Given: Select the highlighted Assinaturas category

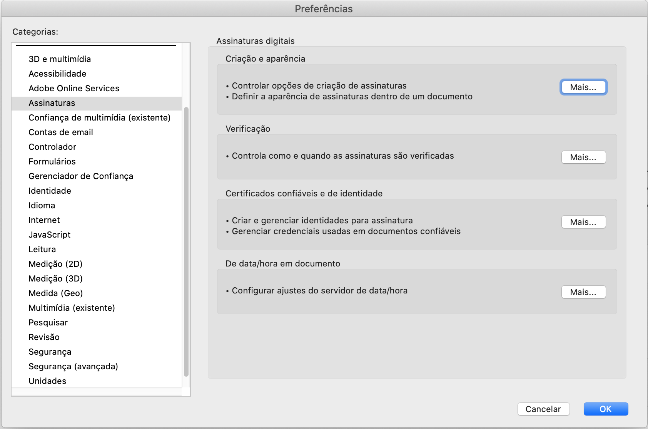Looking at the screenshot, I should point(97,103).
